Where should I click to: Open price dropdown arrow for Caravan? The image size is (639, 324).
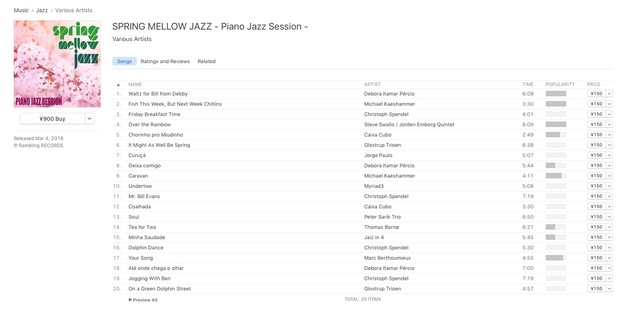click(x=609, y=176)
